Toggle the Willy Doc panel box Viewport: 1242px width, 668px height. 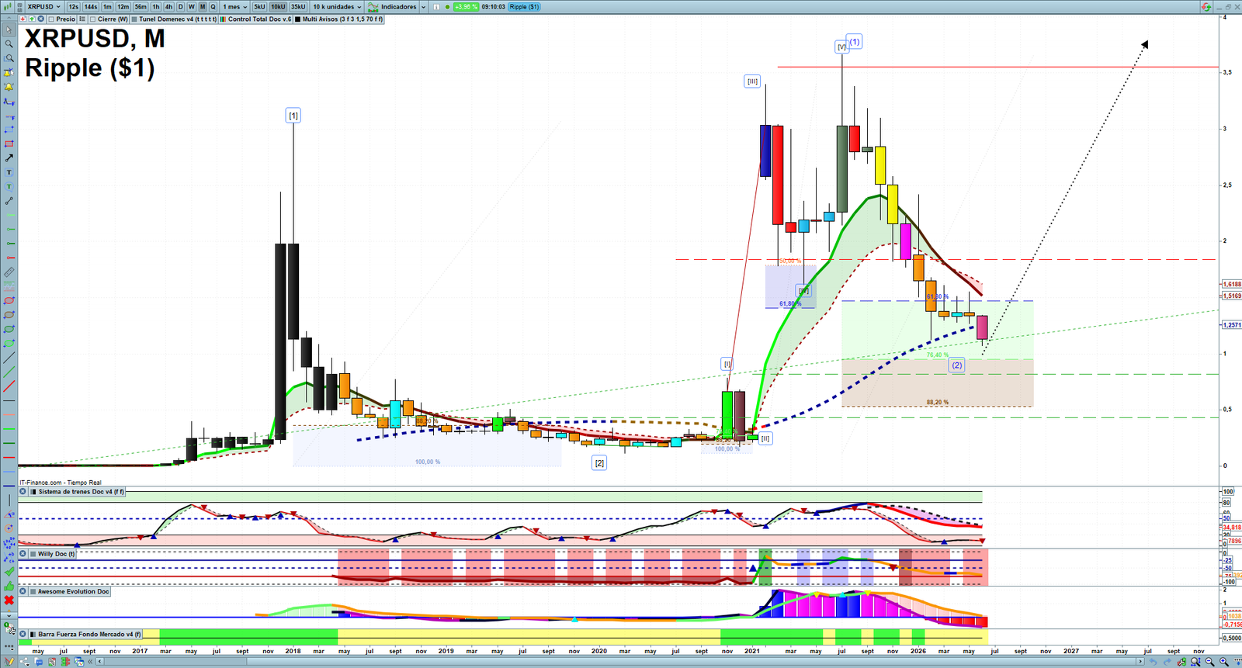(33, 554)
